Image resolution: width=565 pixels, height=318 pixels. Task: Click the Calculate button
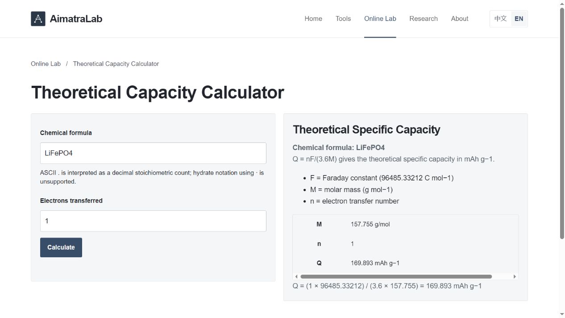tap(61, 247)
